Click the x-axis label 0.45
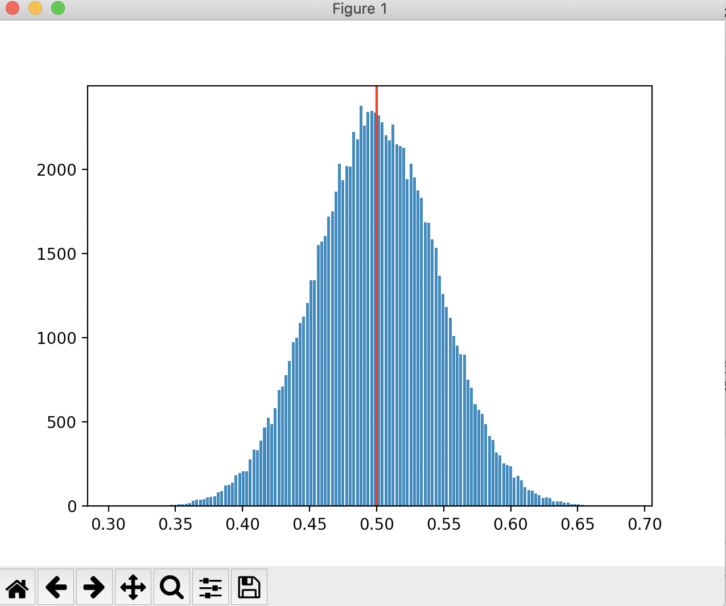Screen dimensions: 726x606 click(310, 524)
